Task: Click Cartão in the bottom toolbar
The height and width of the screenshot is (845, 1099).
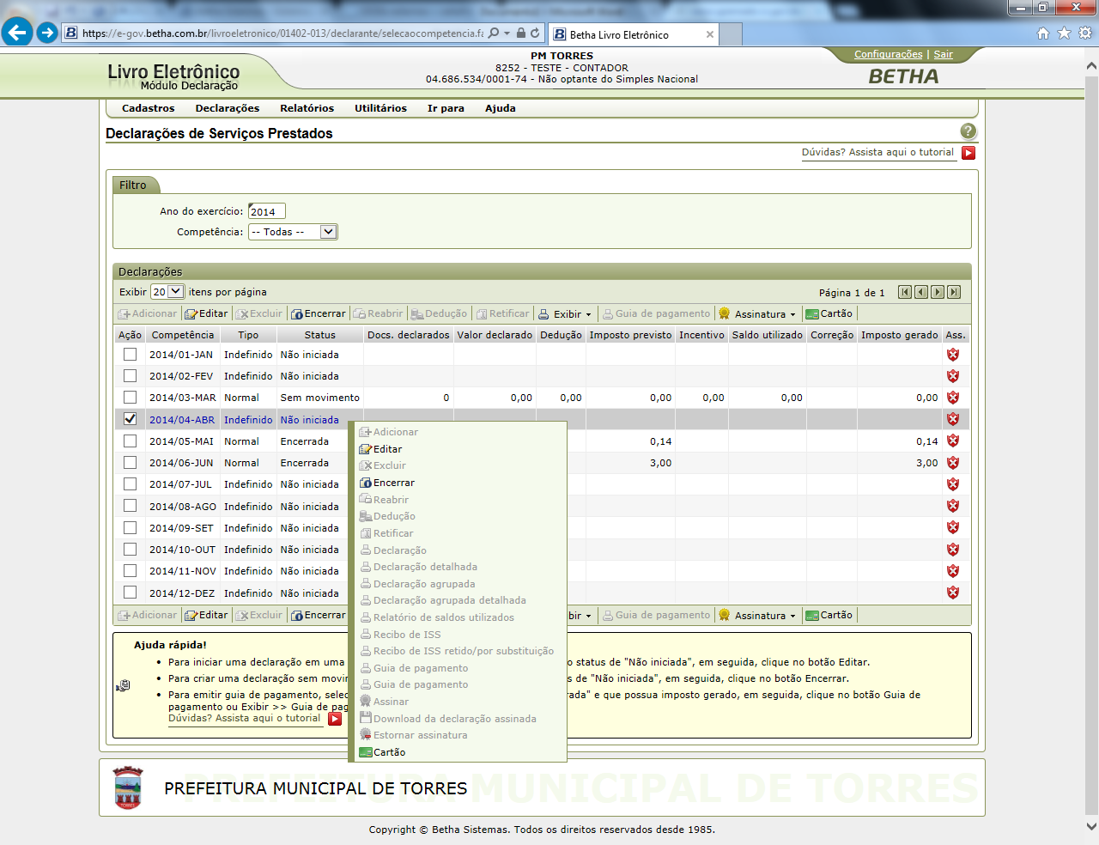Action: (x=829, y=616)
